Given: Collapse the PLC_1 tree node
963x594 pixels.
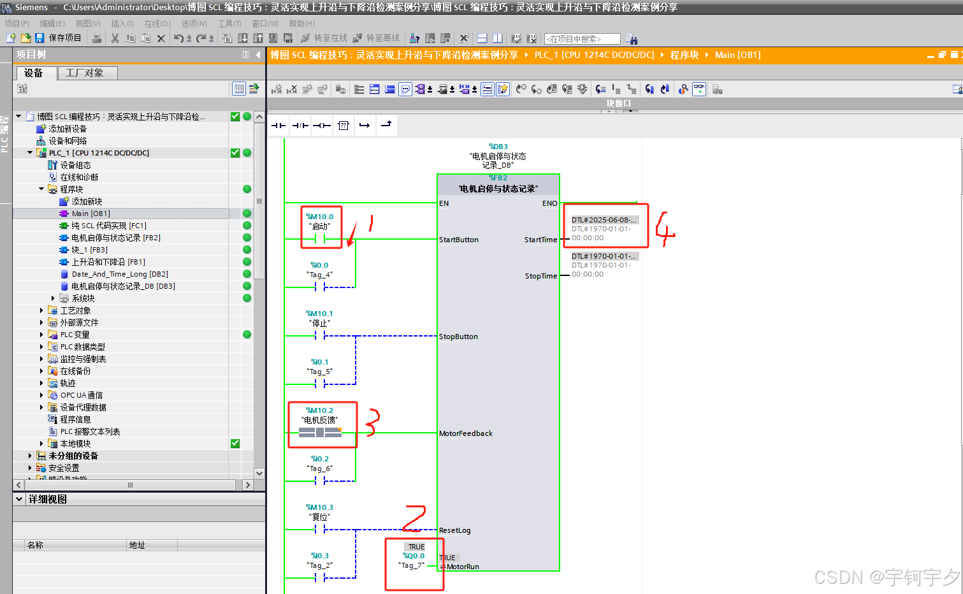Looking at the screenshot, I should point(30,153).
